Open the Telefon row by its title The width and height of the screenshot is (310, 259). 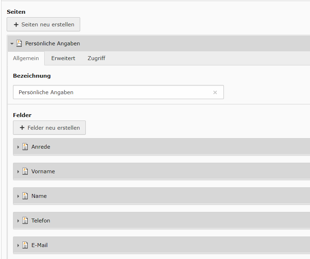(41, 220)
